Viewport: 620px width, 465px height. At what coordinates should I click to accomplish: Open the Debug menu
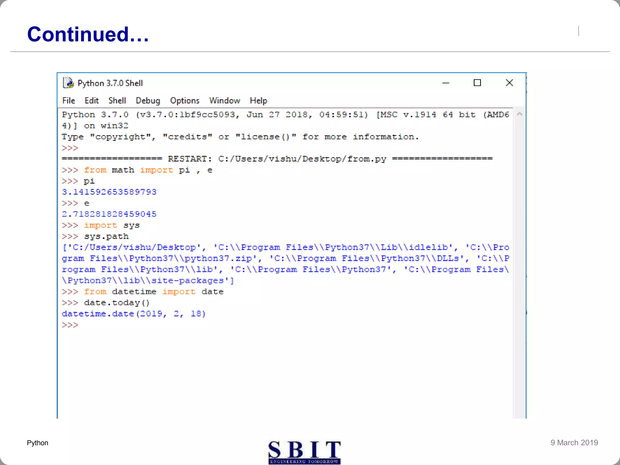pos(148,101)
